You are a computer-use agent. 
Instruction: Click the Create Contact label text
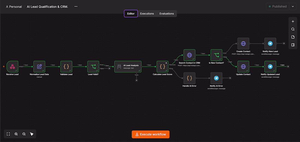[x=243, y=52]
